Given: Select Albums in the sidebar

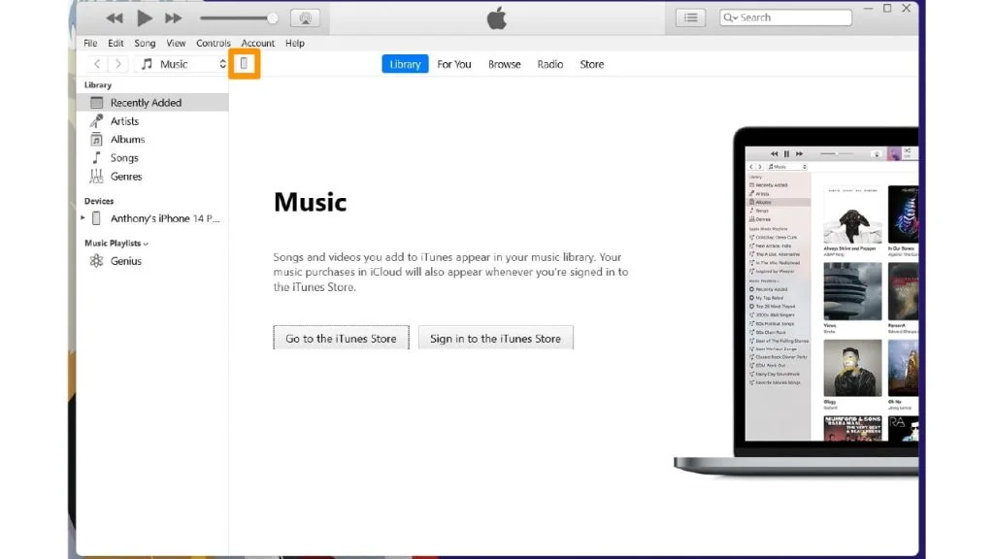Looking at the screenshot, I should (152, 140).
